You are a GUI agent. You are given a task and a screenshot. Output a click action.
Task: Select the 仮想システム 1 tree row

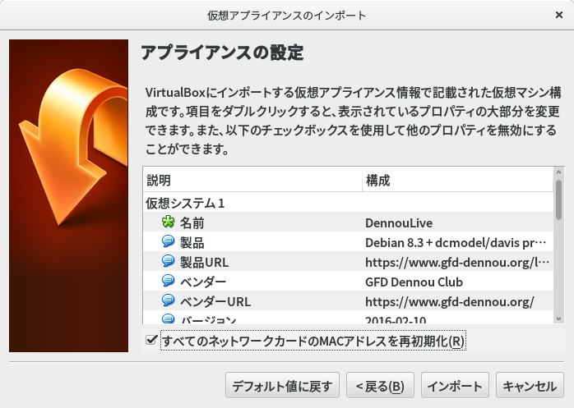(x=186, y=202)
